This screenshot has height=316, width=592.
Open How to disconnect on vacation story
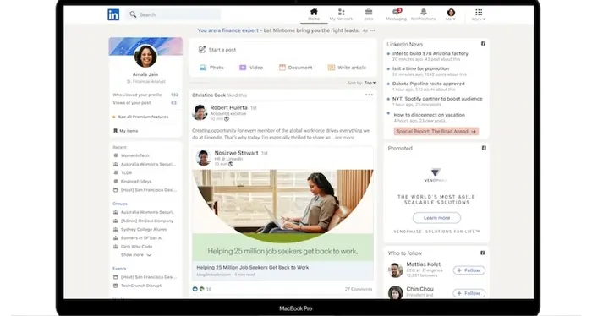click(430, 115)
